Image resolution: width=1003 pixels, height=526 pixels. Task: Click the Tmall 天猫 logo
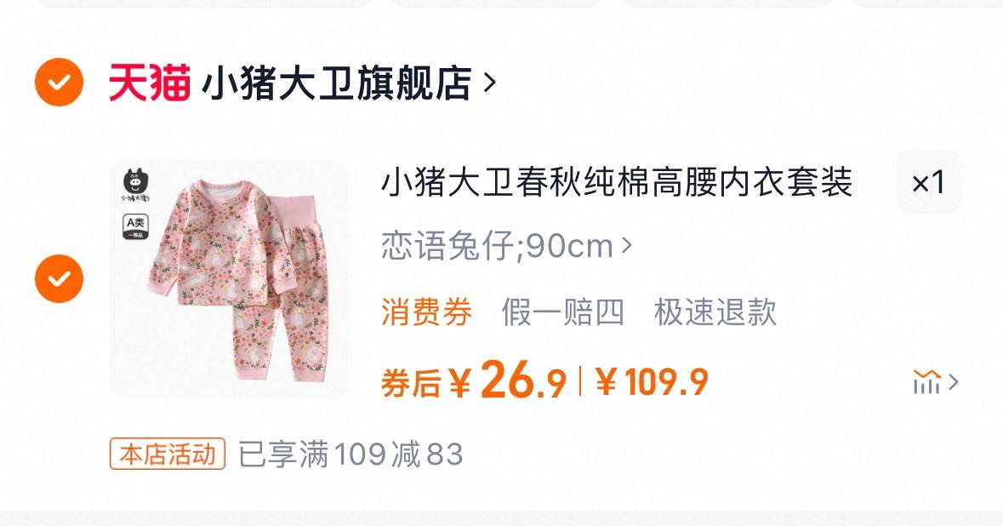[x=149, y=83]
